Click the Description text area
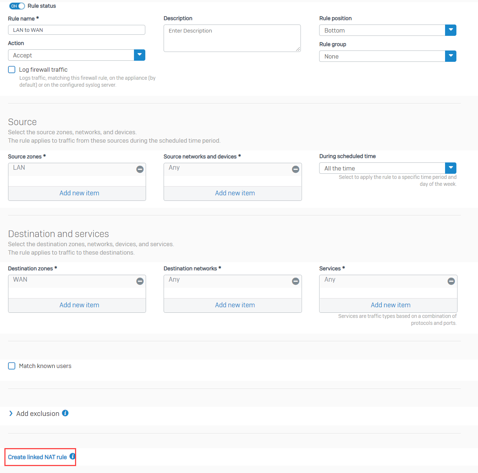 232,38
